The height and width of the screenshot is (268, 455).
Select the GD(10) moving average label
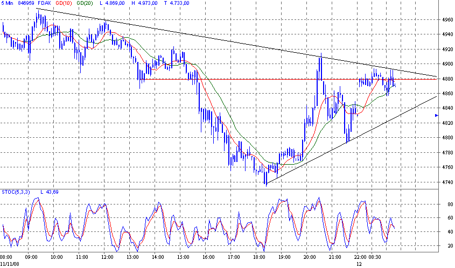click(x=64, y=3)
